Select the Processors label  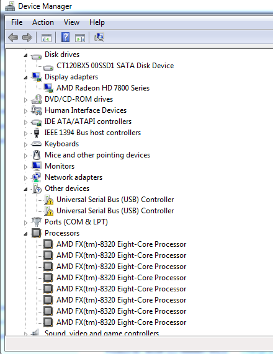62,233
